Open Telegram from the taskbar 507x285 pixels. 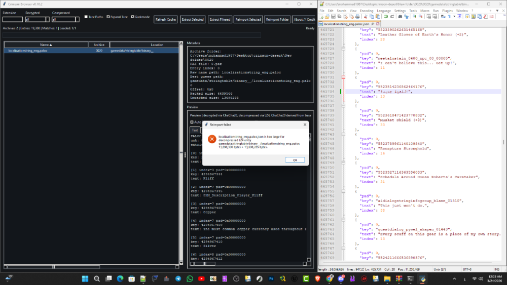[178, 278]
